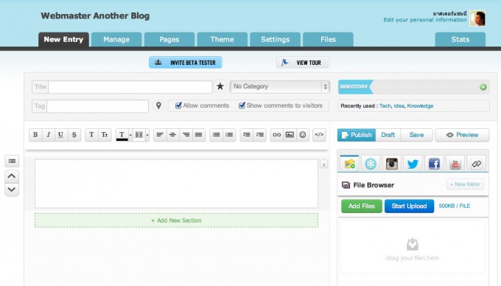Insert a bulleted list
The height and width of the screenshot is (286, 501).
click(x=217, y=135)
